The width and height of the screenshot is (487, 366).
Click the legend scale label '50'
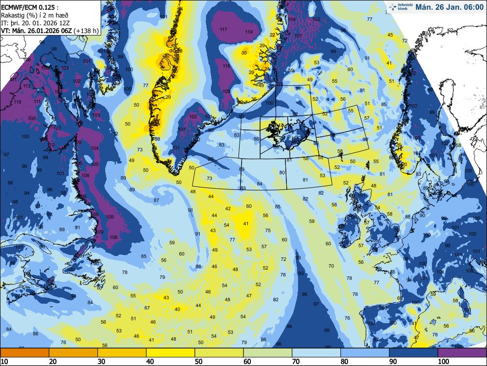pyautogui.click(x=199, y=361)
